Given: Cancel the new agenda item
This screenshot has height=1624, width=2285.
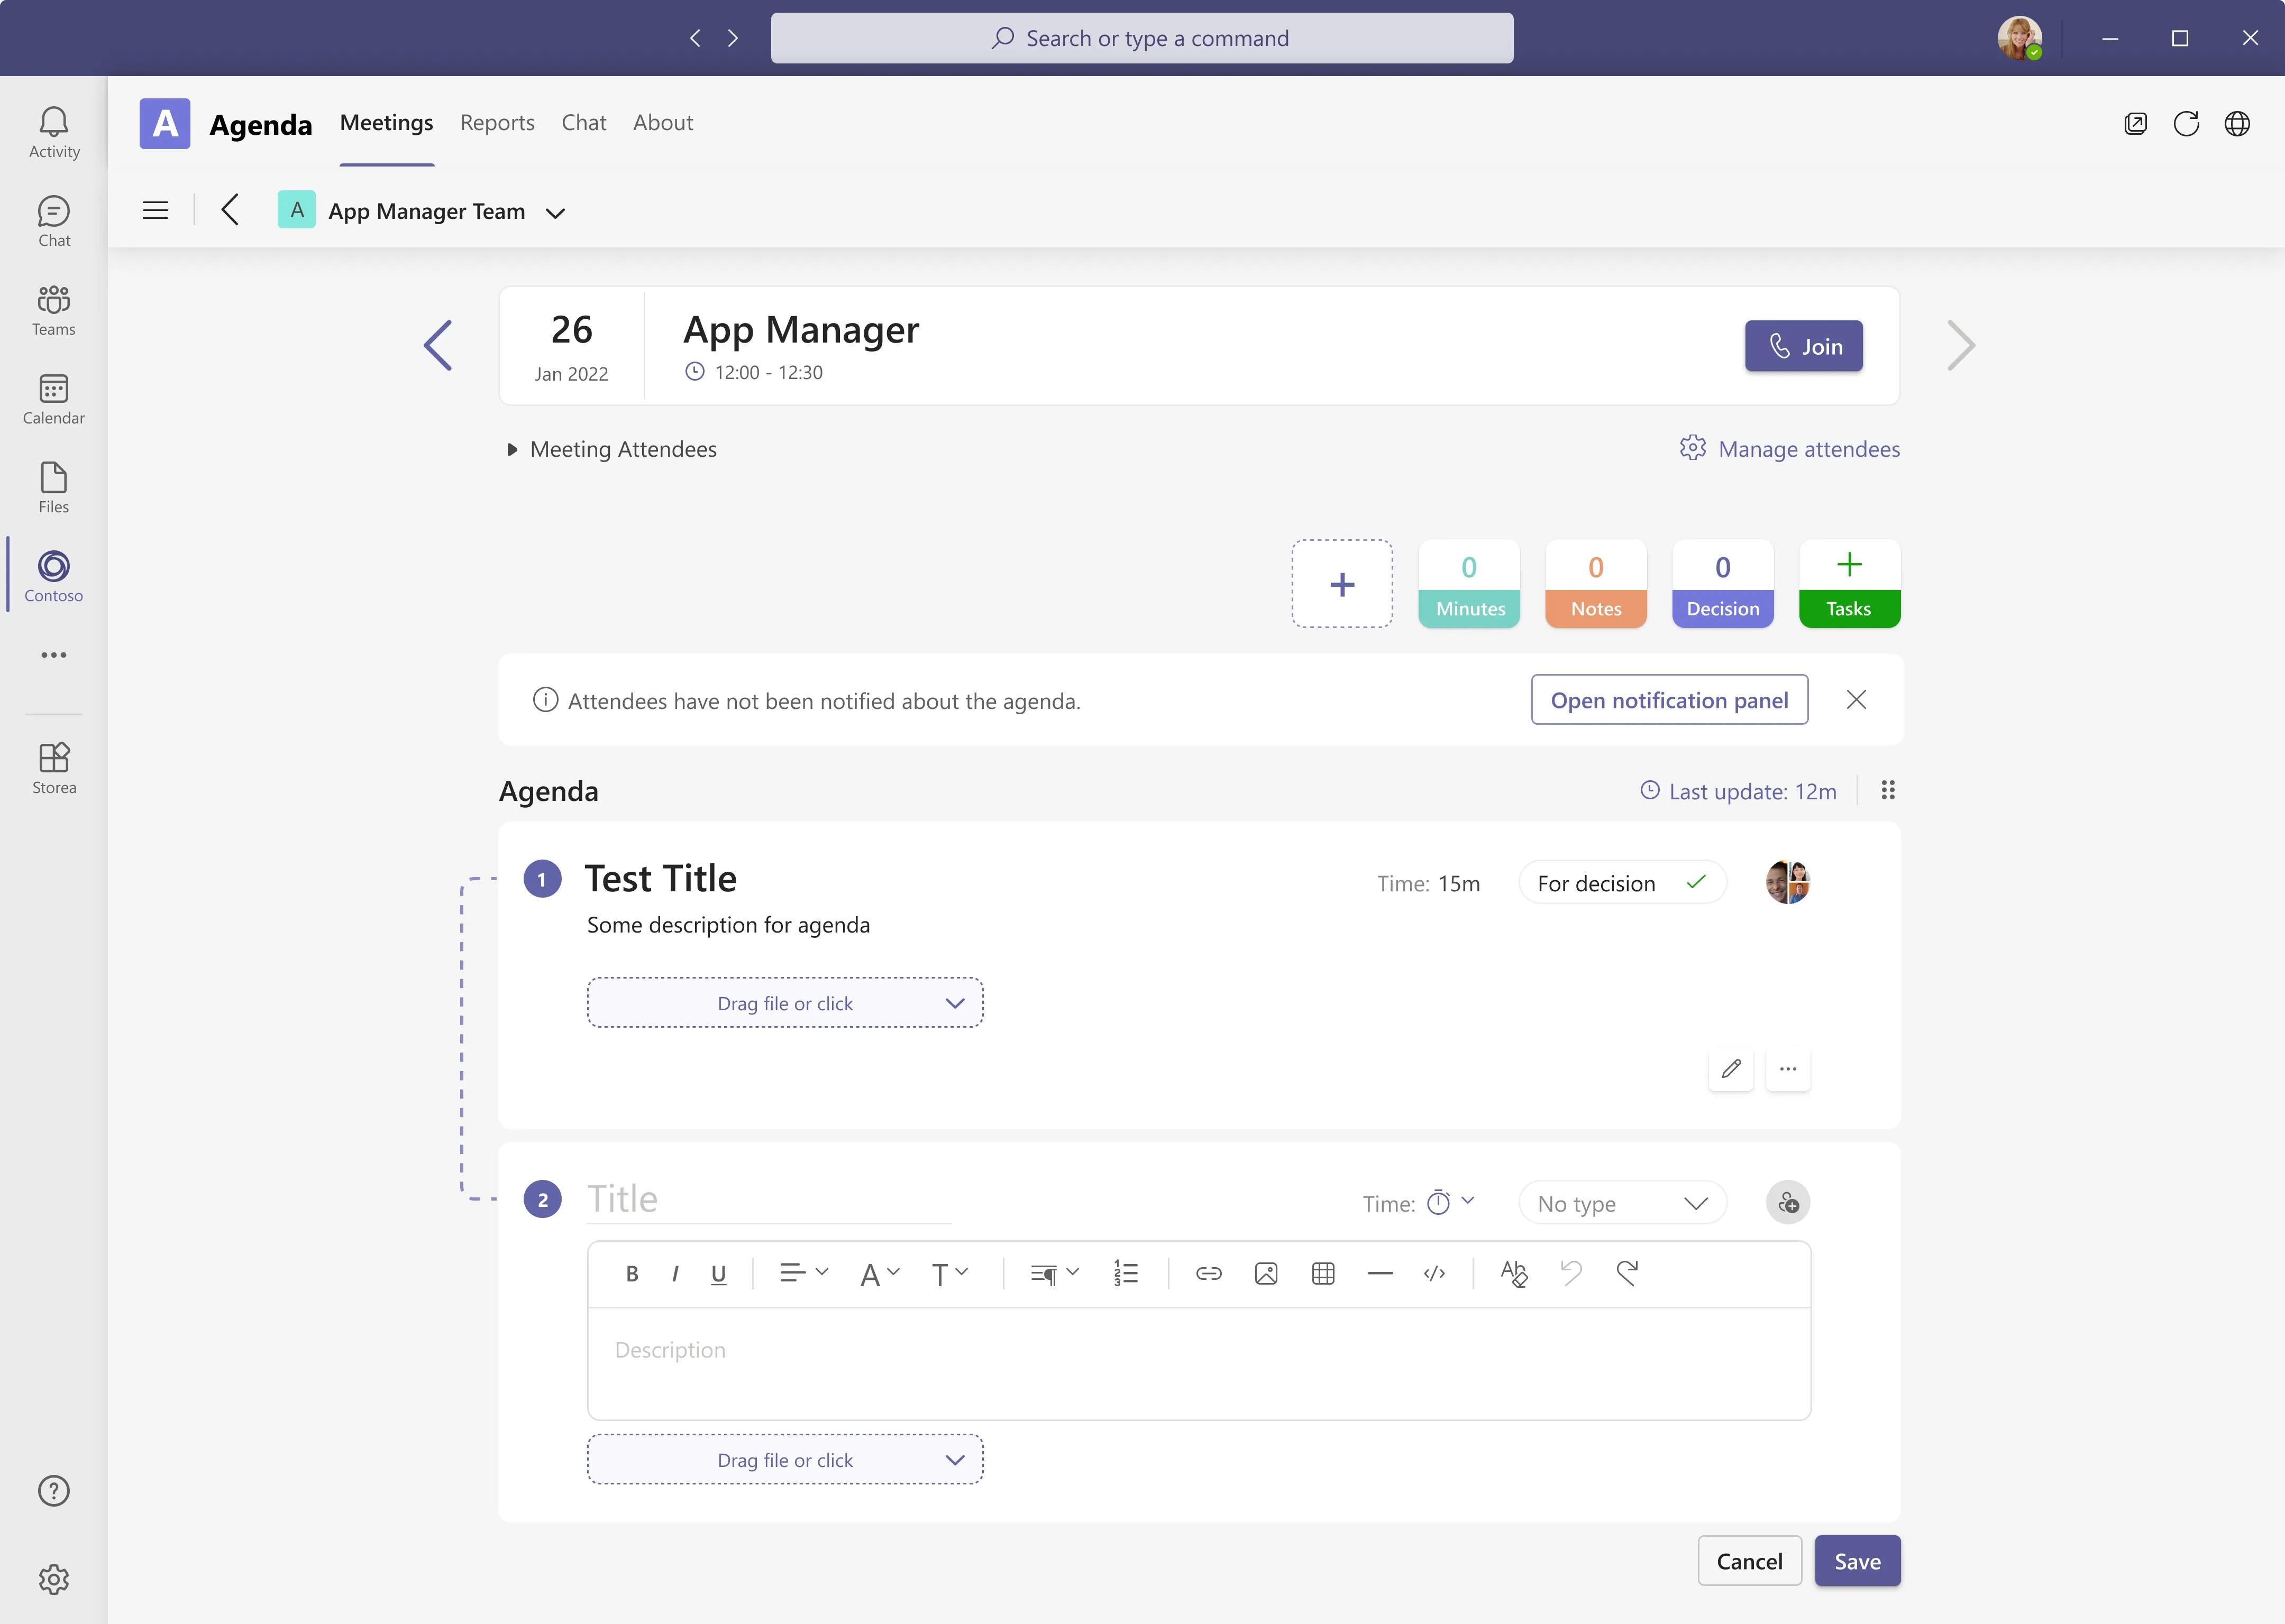Looking at the screenshot, I should click(x=1750, y=1561).
